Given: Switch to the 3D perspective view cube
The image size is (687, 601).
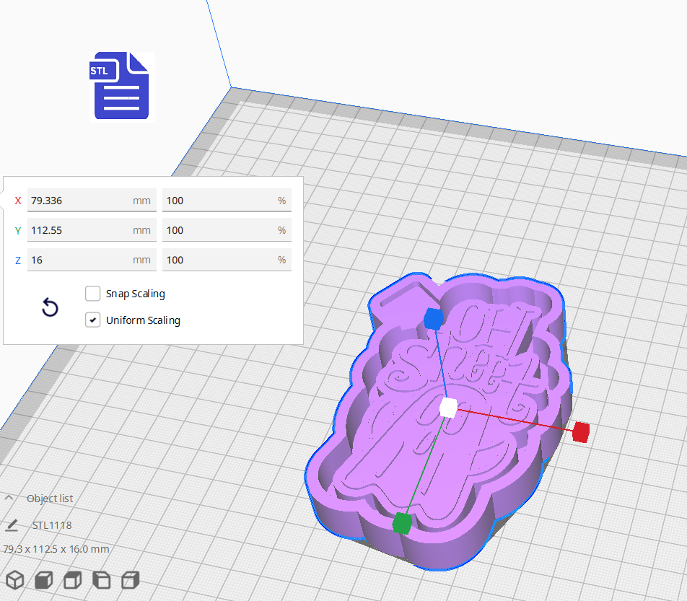Looking at the screenshot, I should [x=15, y=579].
